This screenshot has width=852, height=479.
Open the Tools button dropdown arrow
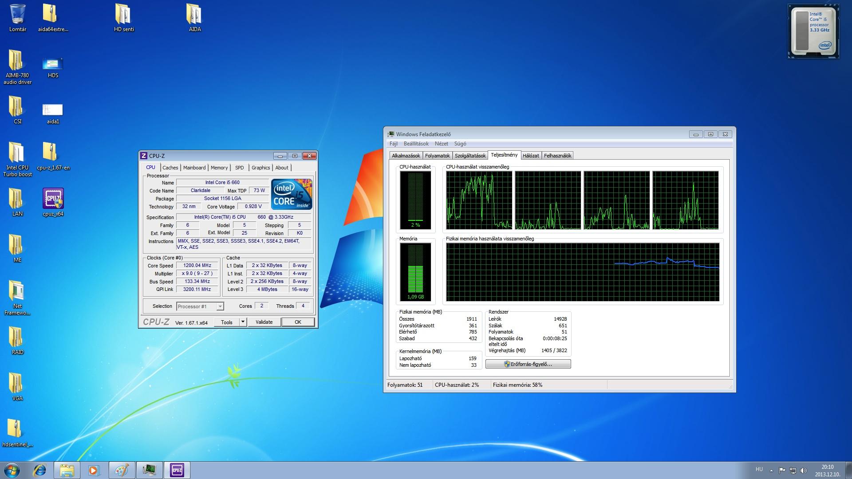(x=243, y=322)
